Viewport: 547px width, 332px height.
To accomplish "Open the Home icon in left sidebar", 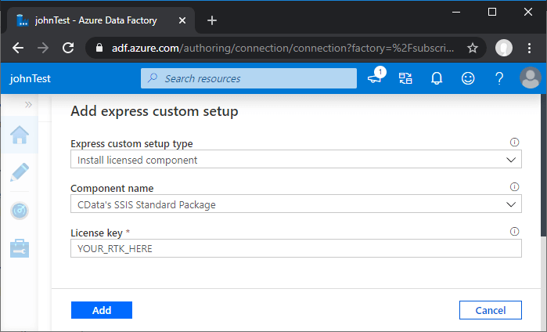I will click(x=20, y=135).
